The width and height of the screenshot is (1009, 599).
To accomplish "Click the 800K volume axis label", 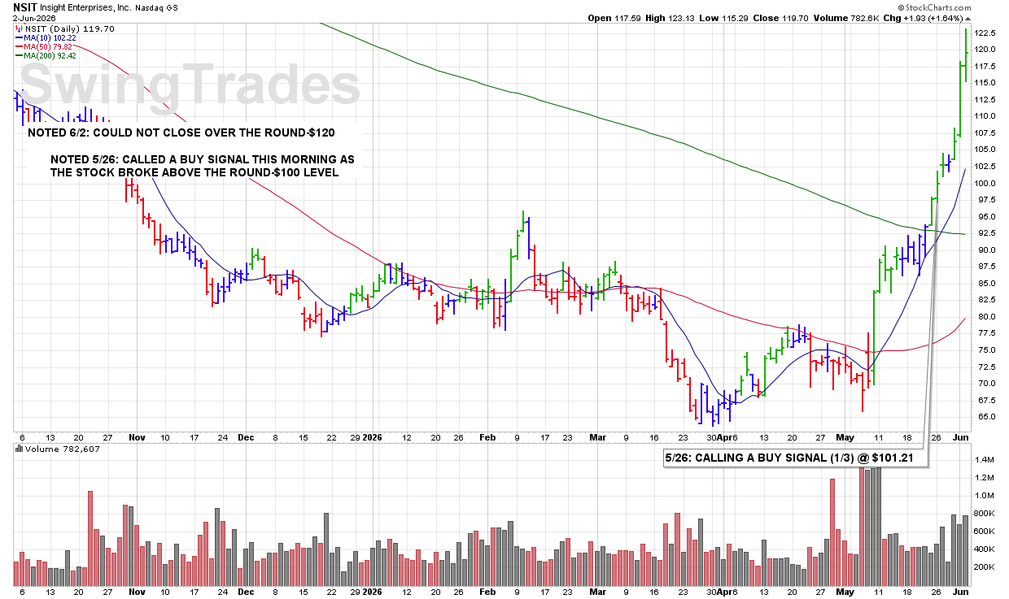I will point(984,514).
